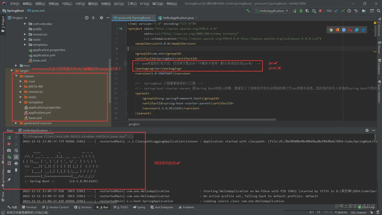Viewport: 382px width, 215px height.
Task: Open pom.xml preview in Internet Explorer icon
Action: pos(357,30)
